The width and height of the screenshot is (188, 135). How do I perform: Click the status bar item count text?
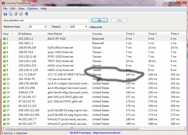[14, 133]
